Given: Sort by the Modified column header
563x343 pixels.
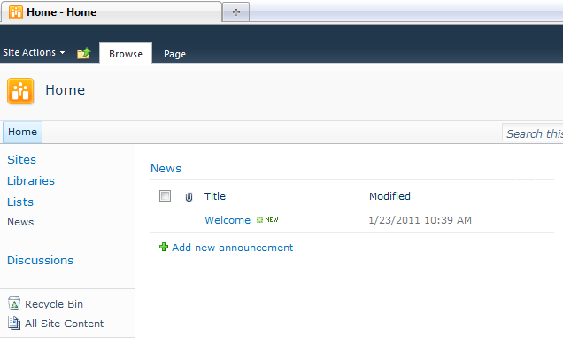Looking at the screenshot, I should (389, 196).
